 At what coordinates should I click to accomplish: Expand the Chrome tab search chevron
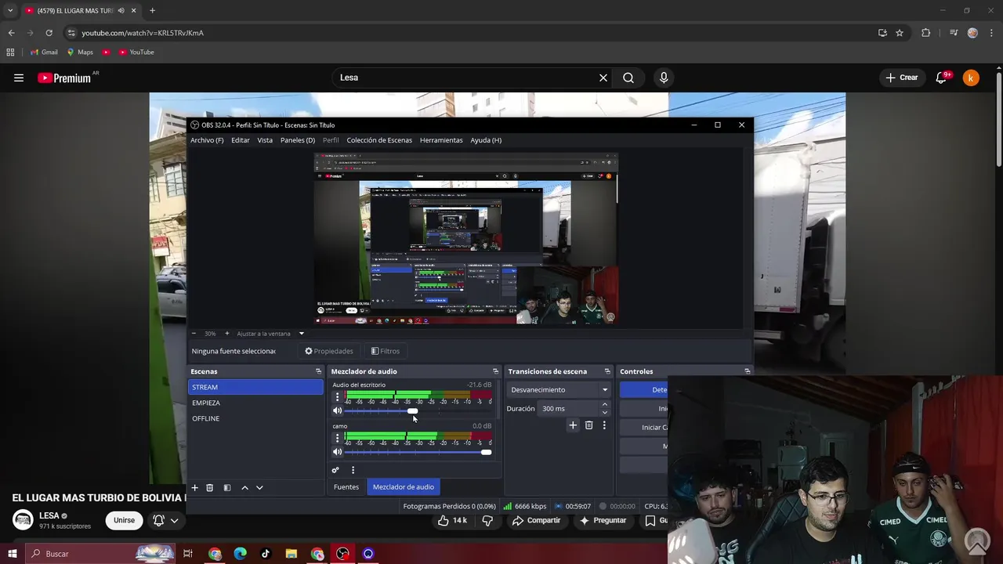click(x=9, y=11)
